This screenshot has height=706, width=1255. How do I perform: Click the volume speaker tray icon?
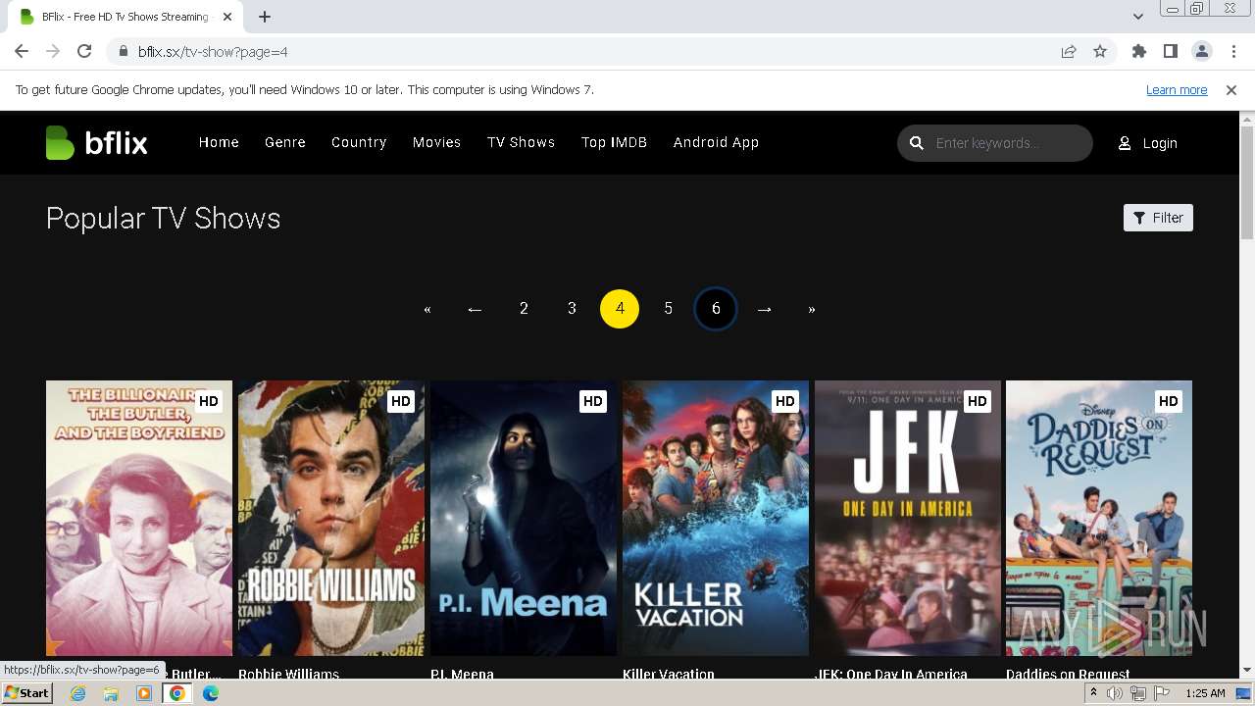pyautogui.click(x=1115, y=693)
